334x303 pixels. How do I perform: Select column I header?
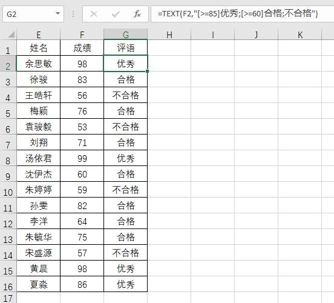pyautogui.click(x=213, y=35)
